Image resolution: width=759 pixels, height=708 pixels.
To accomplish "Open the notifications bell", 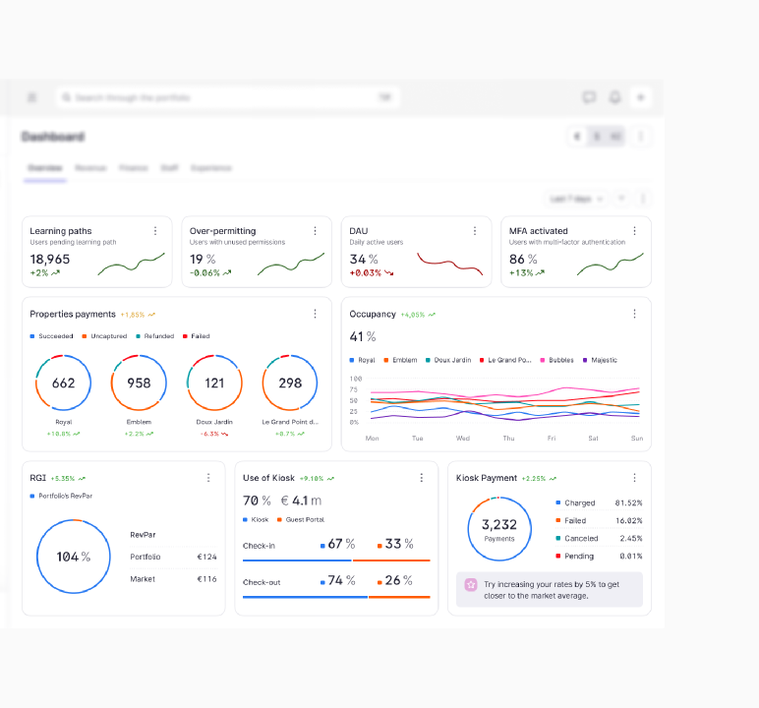I will point(614,97).
